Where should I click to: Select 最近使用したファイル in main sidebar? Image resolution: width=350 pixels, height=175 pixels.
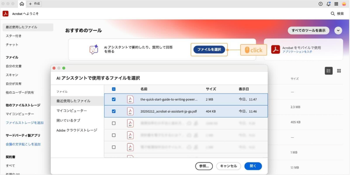click(28, 27)
